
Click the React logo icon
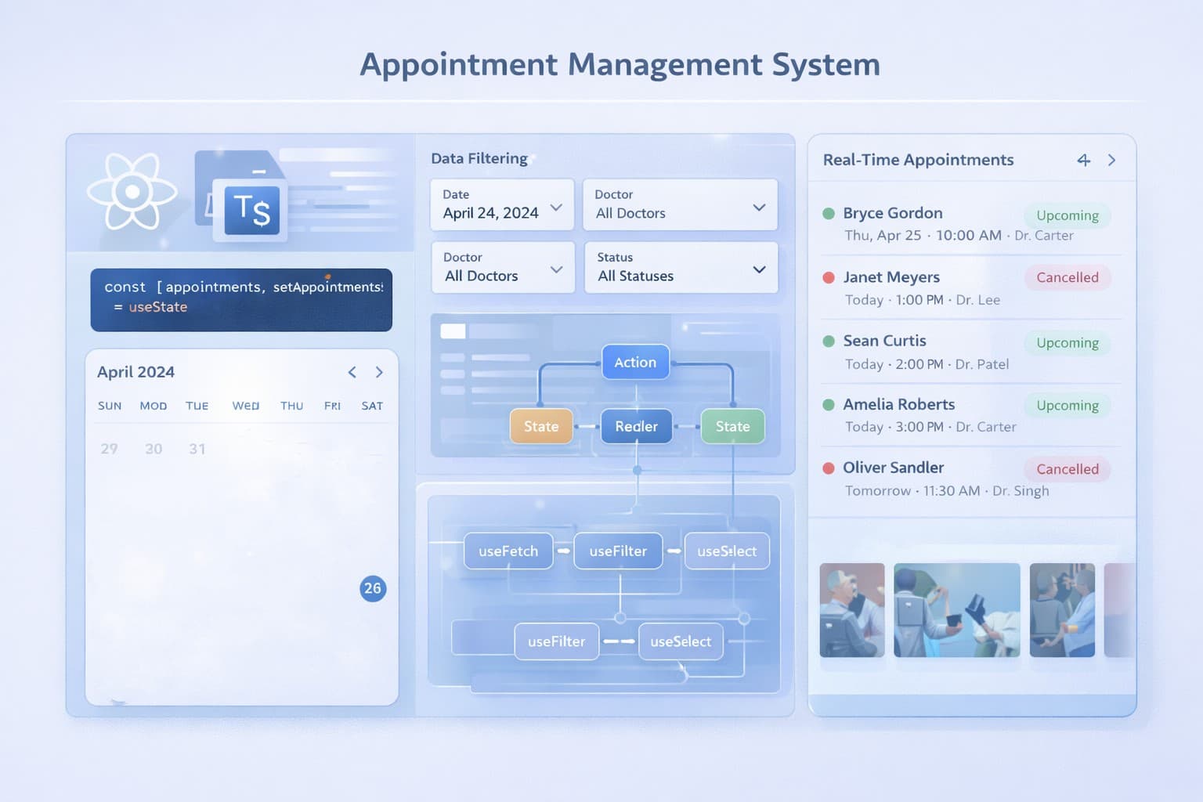(x=134, y=192)
